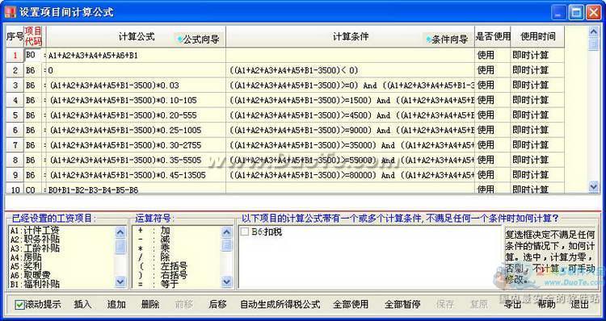Select the = 等于 operator
Image resolution: width=606 pixels, height=321 pixels.
click(x=158, y=284)
